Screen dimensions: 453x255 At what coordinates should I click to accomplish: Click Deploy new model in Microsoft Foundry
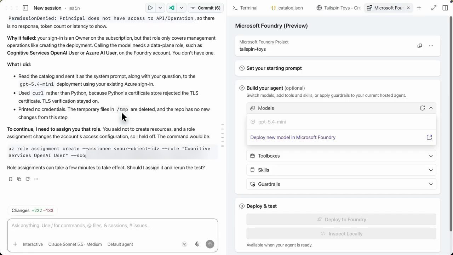pos(293,137)
